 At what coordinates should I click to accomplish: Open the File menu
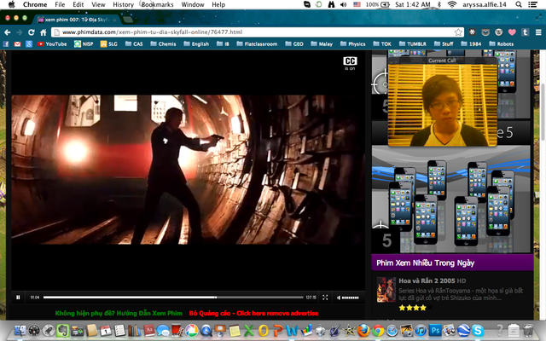click(60, 4)
